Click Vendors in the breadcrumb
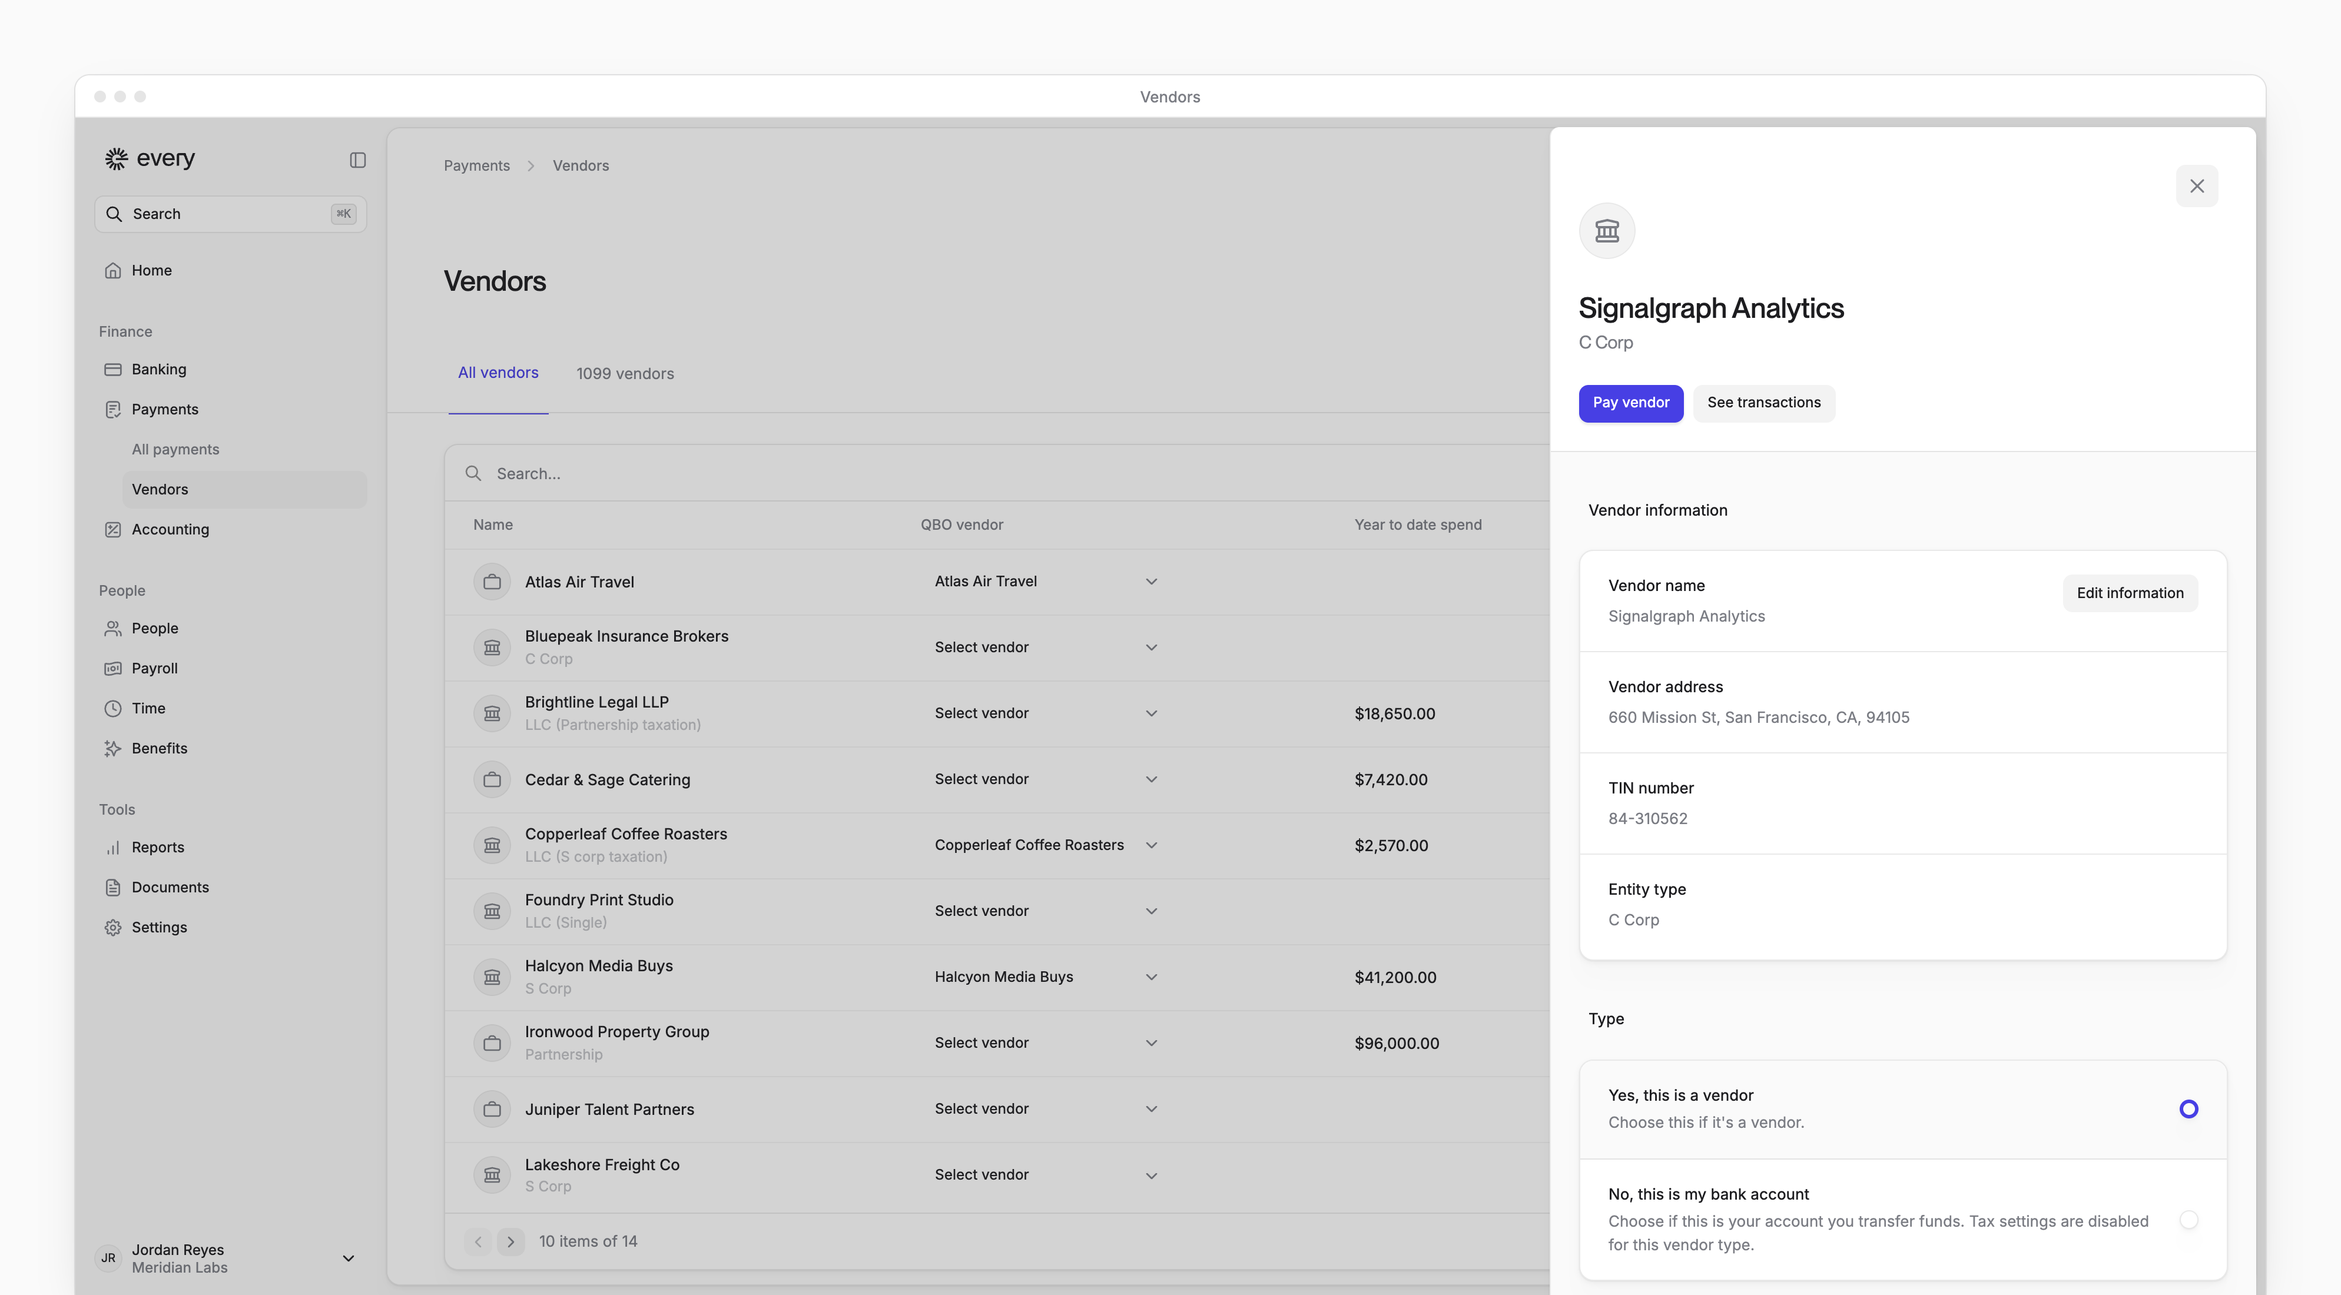Screen dimensions: 2341x1295 click(x=581, y=165)
